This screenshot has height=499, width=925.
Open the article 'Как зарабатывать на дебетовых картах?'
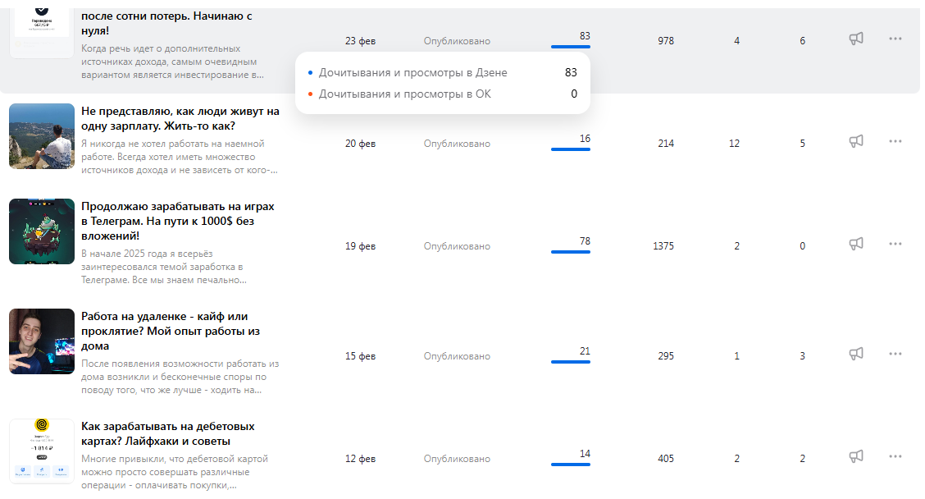click(167, 433)
